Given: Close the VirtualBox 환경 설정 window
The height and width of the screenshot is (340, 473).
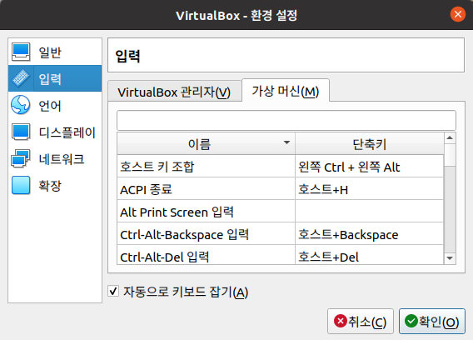Looking at the screenshot, I should (x=458, y=14).
